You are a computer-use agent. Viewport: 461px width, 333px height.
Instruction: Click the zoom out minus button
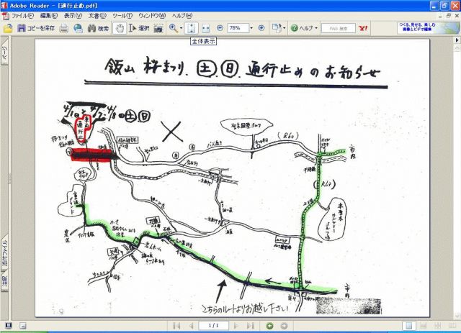[x=220, y=28]
